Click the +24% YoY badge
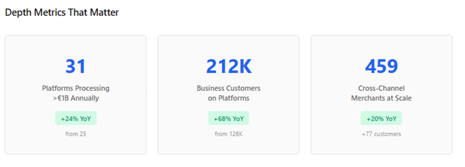The width and height of the screenshot is (465, 167). (x=76, y=118)
